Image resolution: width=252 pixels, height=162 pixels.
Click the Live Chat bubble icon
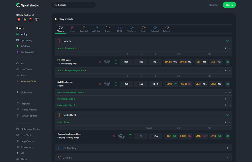coord(18,135)
